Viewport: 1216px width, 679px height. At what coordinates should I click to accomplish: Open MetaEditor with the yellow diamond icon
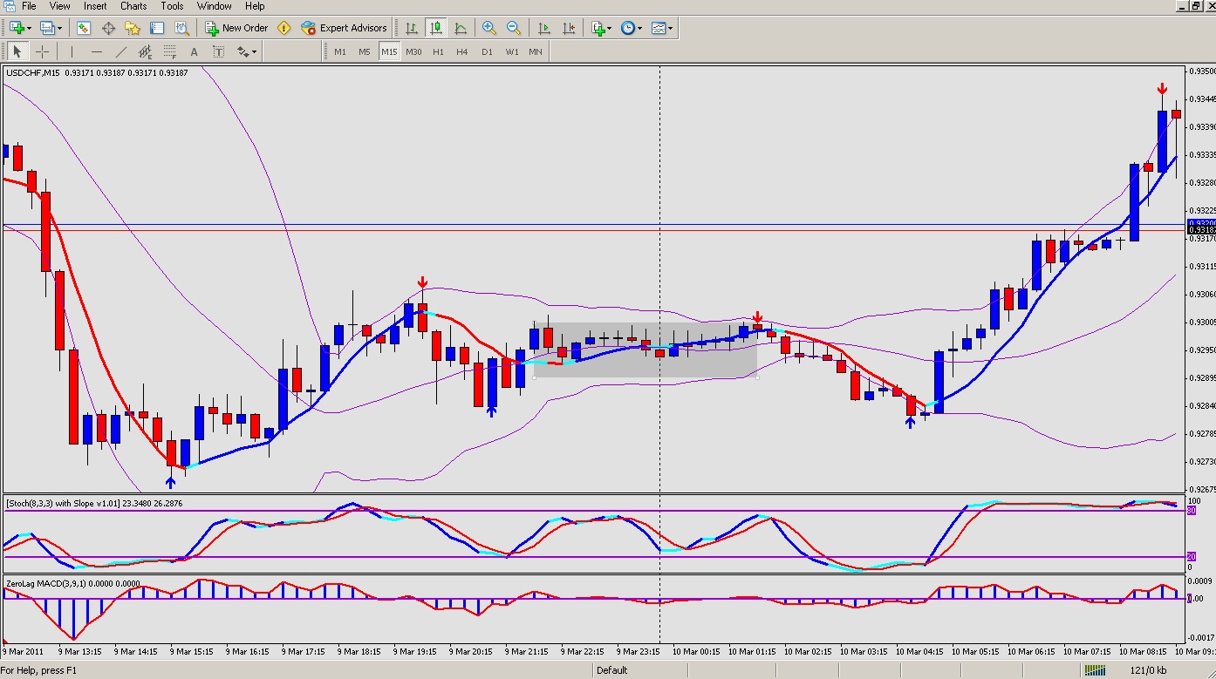tap(284, 28)
